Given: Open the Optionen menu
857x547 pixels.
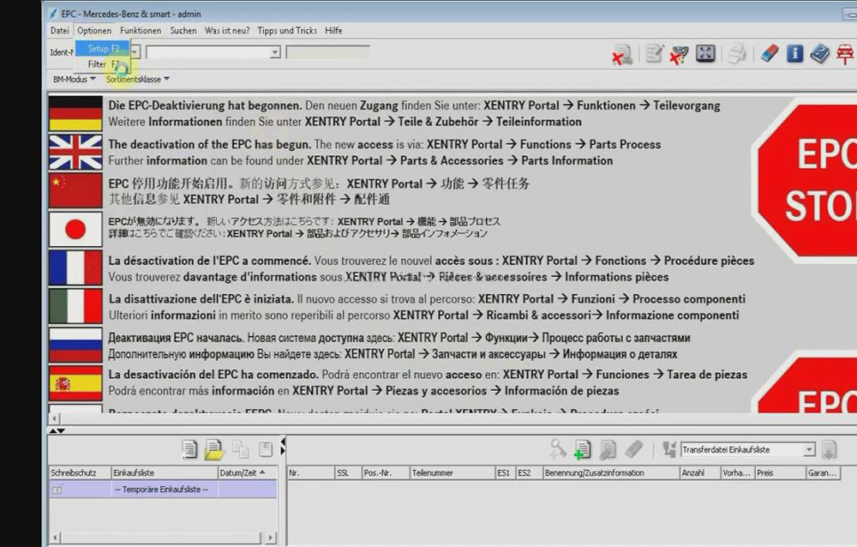Looking at the screenshot, I should click(x=94, y=31).
